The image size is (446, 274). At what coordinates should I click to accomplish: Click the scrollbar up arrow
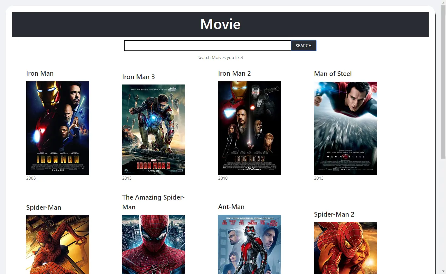pyautogui.click(x=443, y=3)
